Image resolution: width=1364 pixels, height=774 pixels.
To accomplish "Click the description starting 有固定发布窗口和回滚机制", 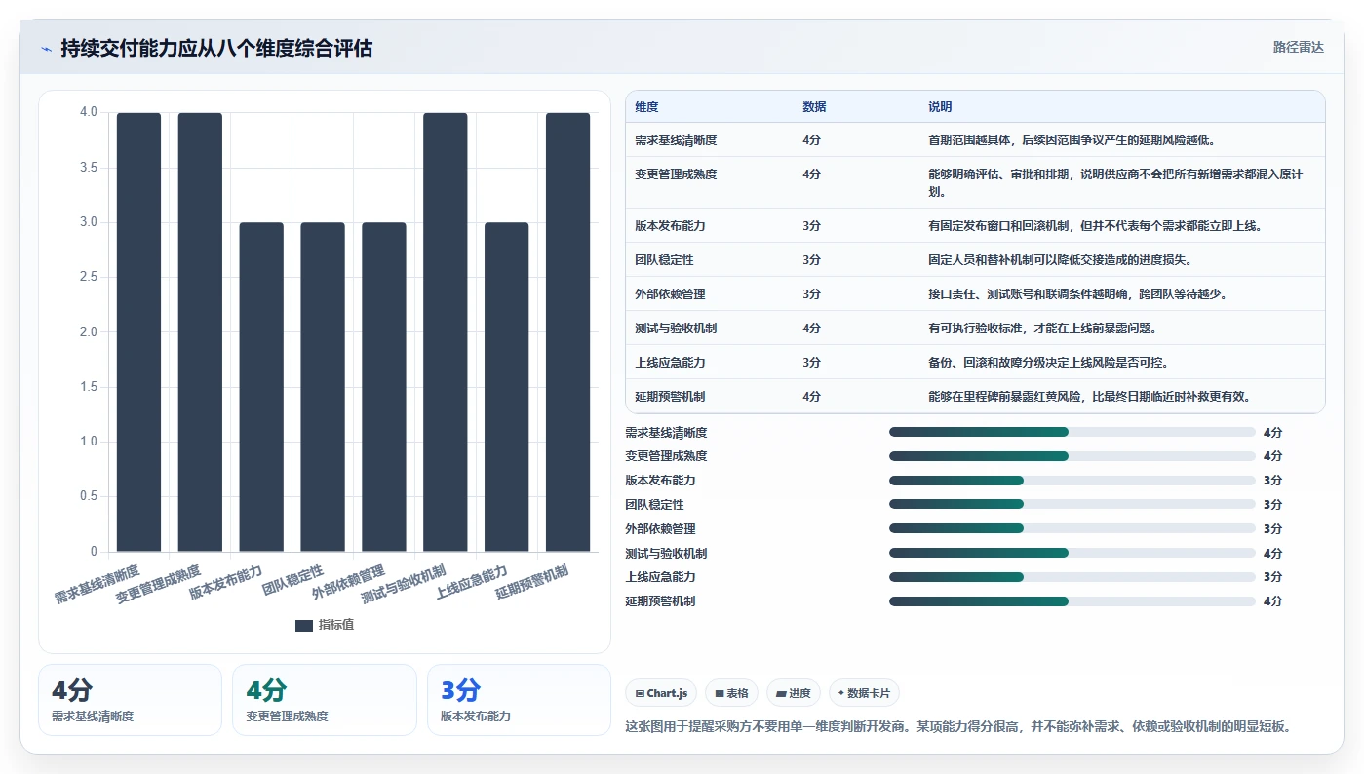I will pos(1096,226).
